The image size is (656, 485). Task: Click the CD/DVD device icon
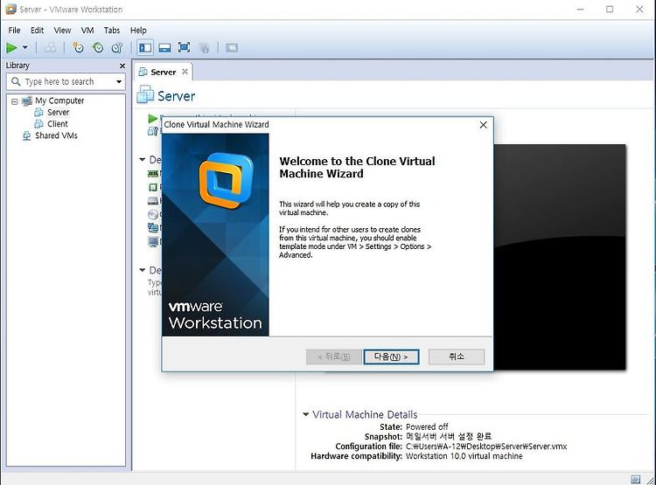pyautogui.click(x=153, y=214)
